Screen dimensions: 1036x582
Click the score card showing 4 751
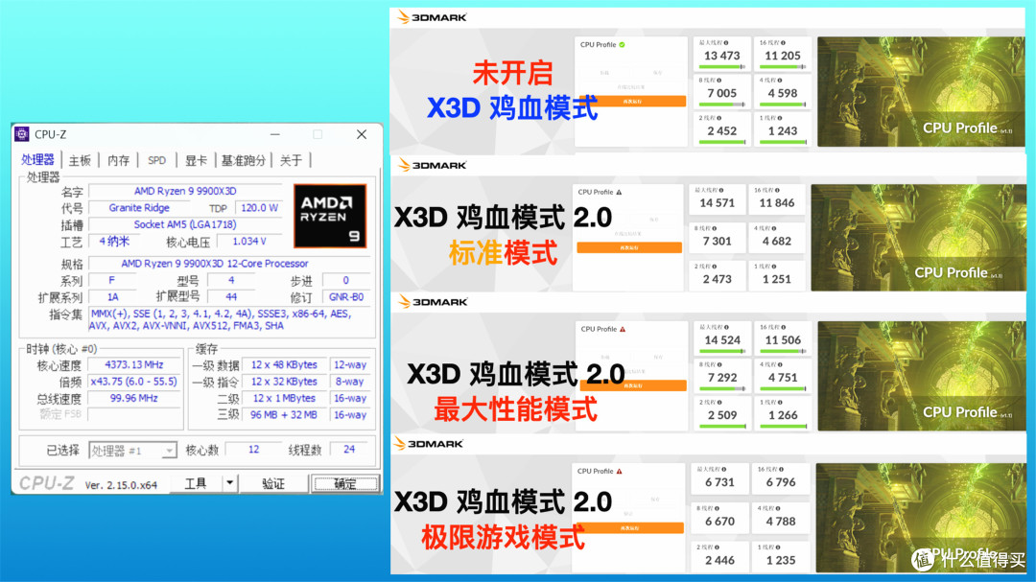pos(783,375)
